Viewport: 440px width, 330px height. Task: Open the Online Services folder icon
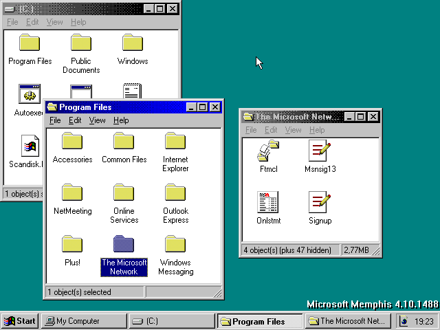[124, 192]
